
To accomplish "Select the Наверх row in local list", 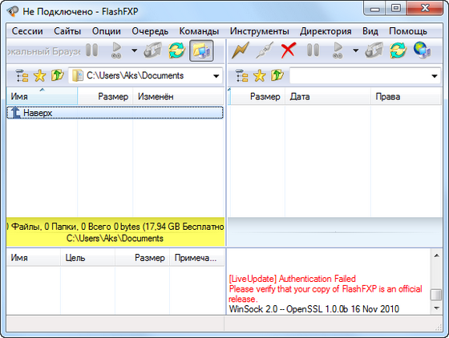I will (x=115, y=113).
